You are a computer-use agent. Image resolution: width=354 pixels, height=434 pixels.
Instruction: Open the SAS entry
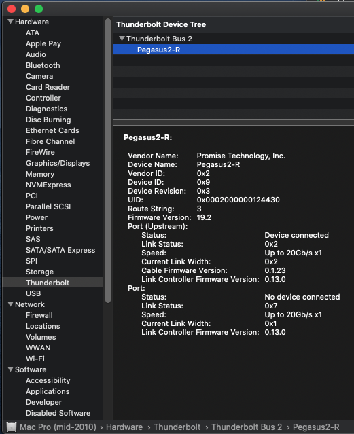tap(33, 239)
